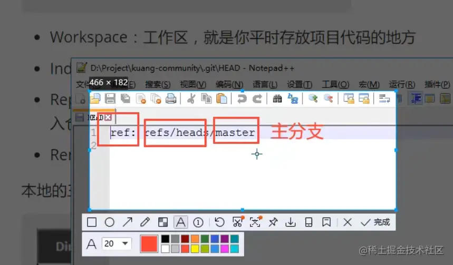The width and height of the screenshot is (453, 265).
Task: Close the HEAD tab with its X
Action: click(108, 117)
